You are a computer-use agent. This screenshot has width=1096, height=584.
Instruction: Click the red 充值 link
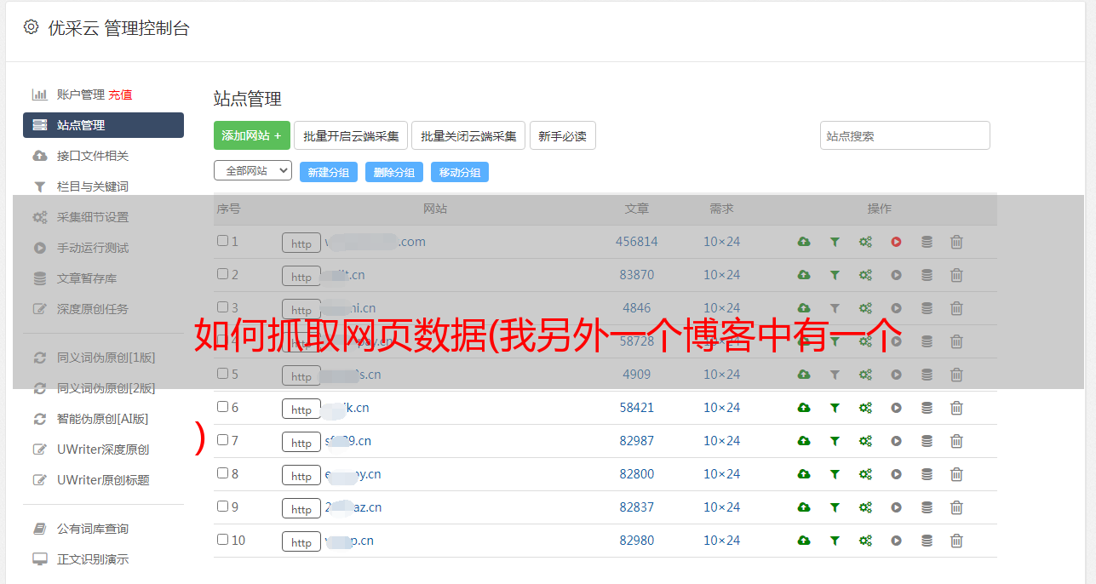[120, 94]
